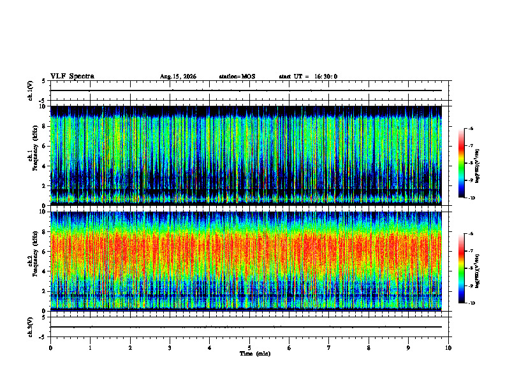Click time axis tick label "7"
Screen dimensions: 505x390
point(329,348)
